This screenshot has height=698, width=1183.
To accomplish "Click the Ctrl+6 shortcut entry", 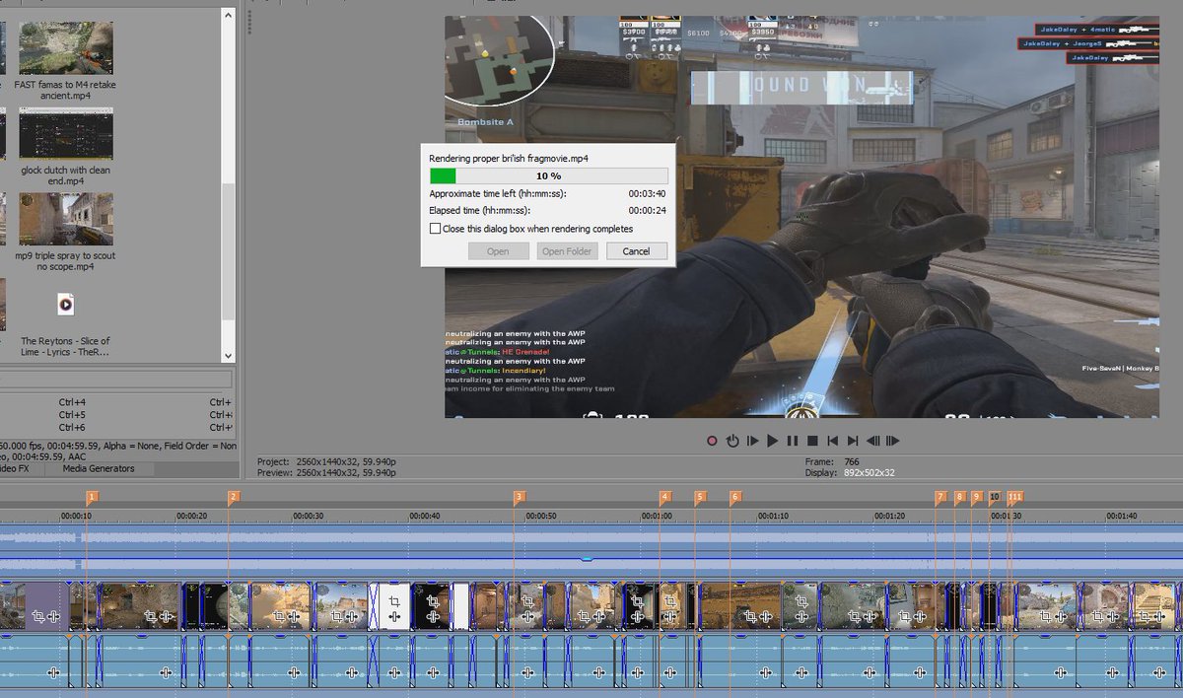I will click(72, 428).
